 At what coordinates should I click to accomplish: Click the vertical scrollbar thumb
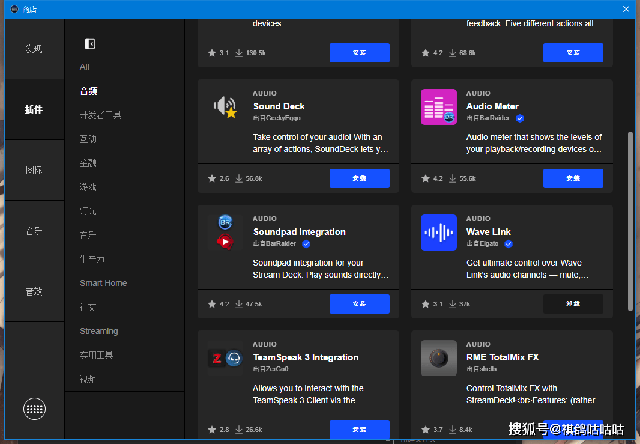coord(630,221)
